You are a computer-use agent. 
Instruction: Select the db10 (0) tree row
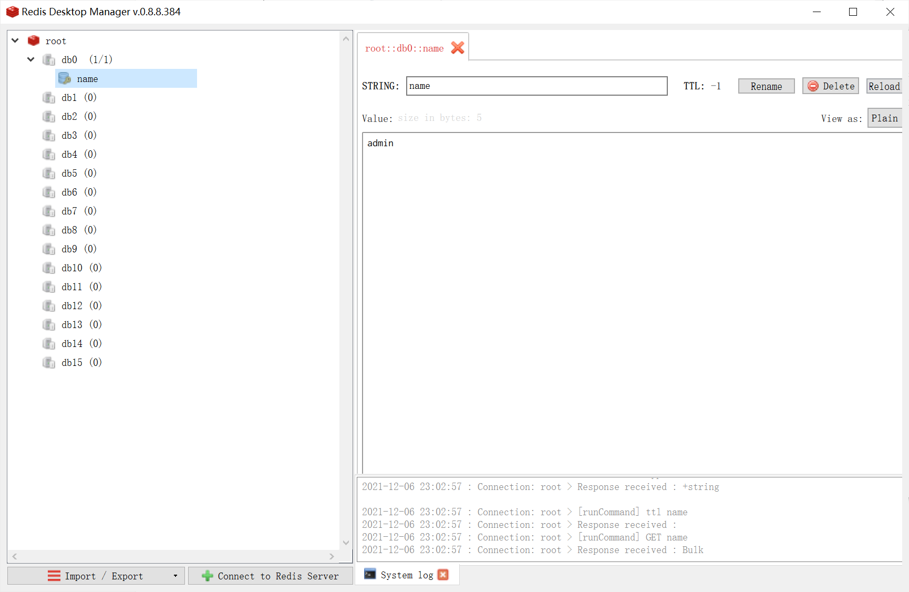pyautogui.click(x=73, y=268)
